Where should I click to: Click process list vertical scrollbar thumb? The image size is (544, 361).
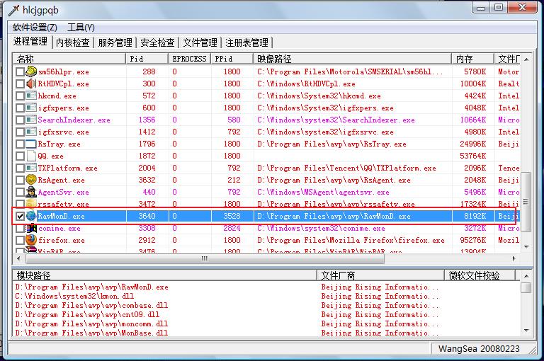pyautogui.click(x=526, y=201)
